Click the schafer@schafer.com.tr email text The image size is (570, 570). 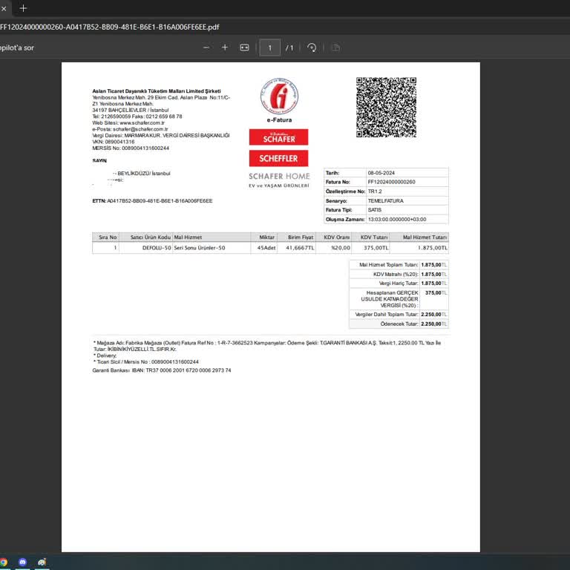click(x=140, y=129)
